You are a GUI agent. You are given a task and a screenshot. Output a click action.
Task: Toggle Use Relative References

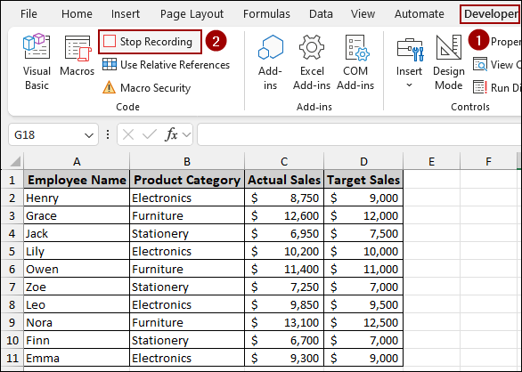pos(166,65)
